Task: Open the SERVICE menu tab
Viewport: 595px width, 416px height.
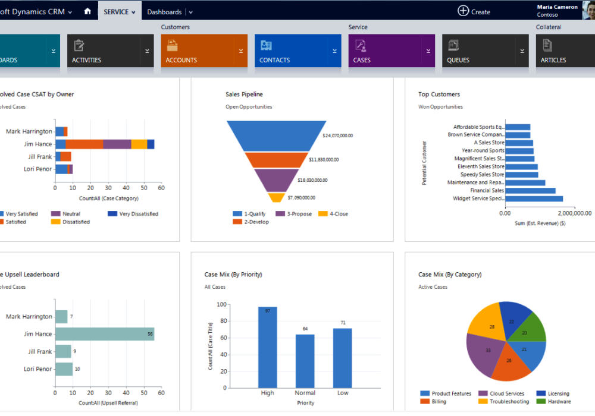Action: 120,12
